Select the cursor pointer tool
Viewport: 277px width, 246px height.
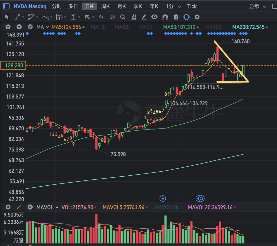pyautogui.click(x=7, y=17)
